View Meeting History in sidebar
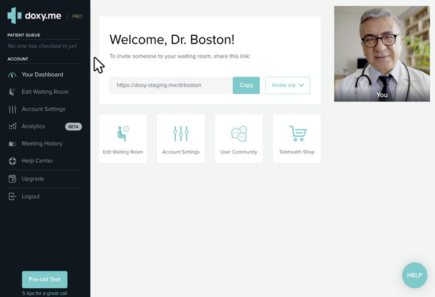The image size is (435, 297). point(42,144)
